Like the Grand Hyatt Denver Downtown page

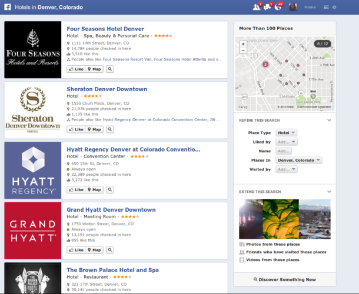pos(76,249)
